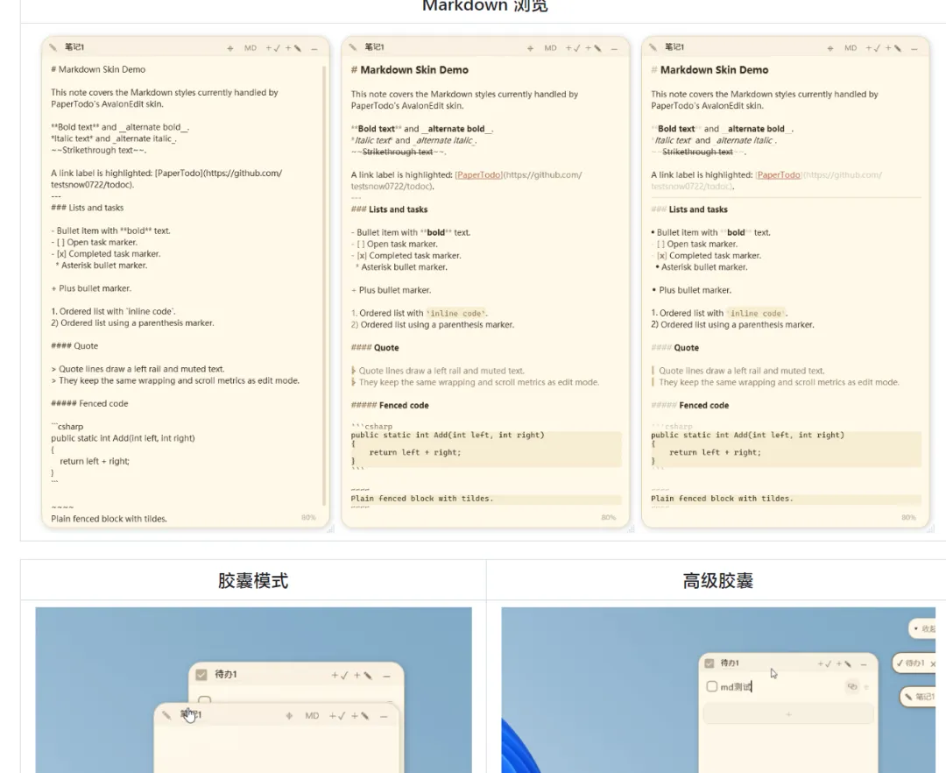Pin the third rendered note panel

point(830,48)
